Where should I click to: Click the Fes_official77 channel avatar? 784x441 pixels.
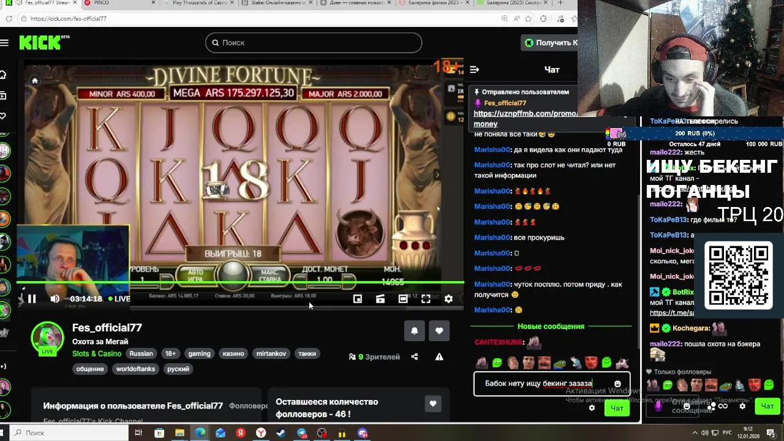(x=47, y=337)
